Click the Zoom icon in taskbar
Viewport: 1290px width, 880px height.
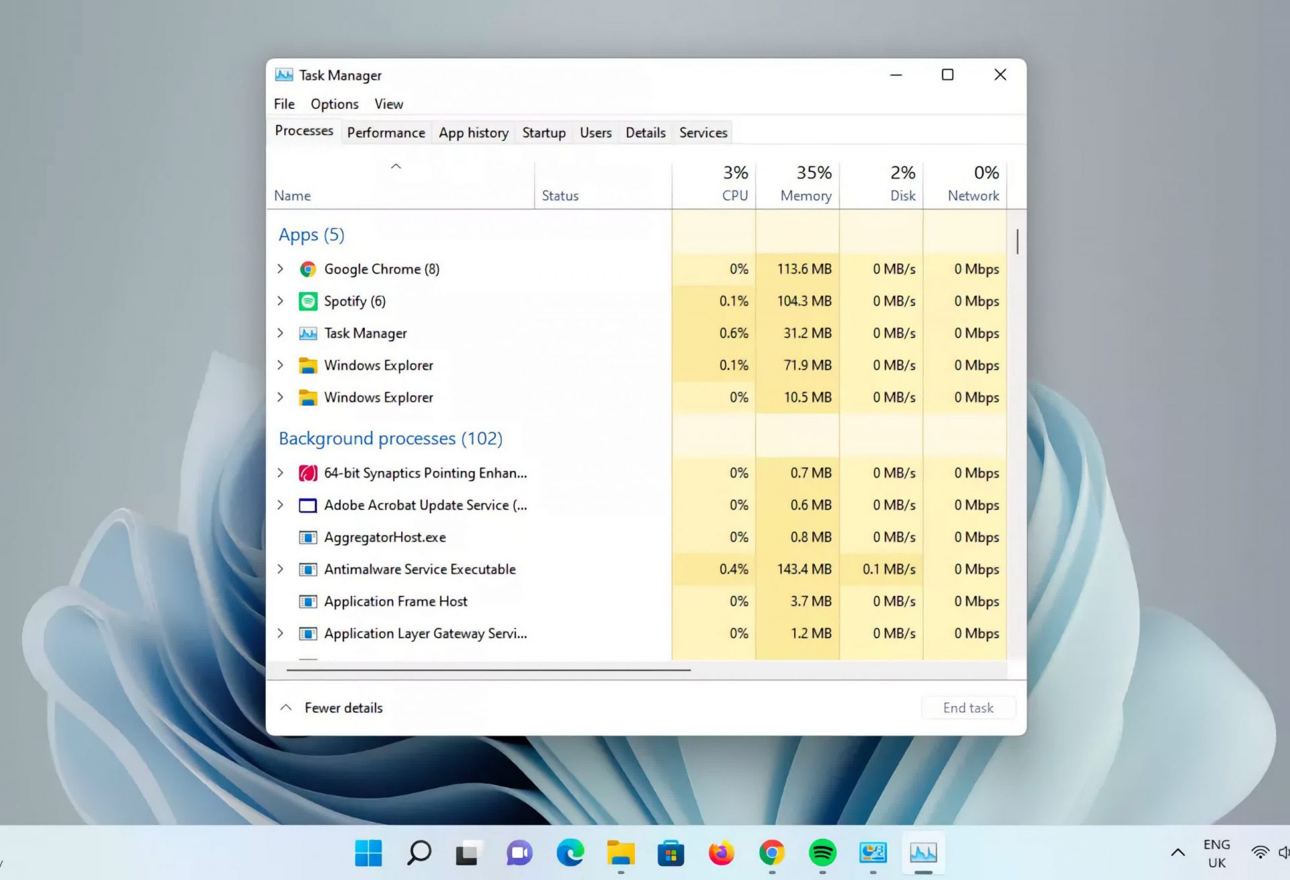(x=519, y=852)
